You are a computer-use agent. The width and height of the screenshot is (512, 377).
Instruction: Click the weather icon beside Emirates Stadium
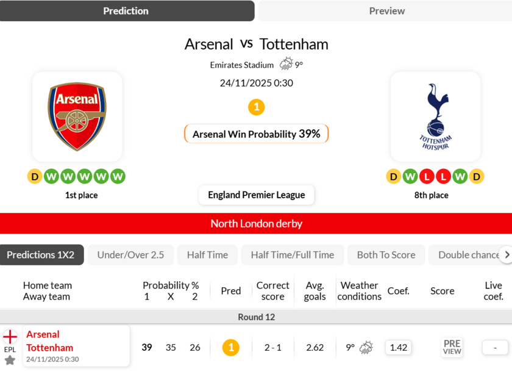pos(286,64)
